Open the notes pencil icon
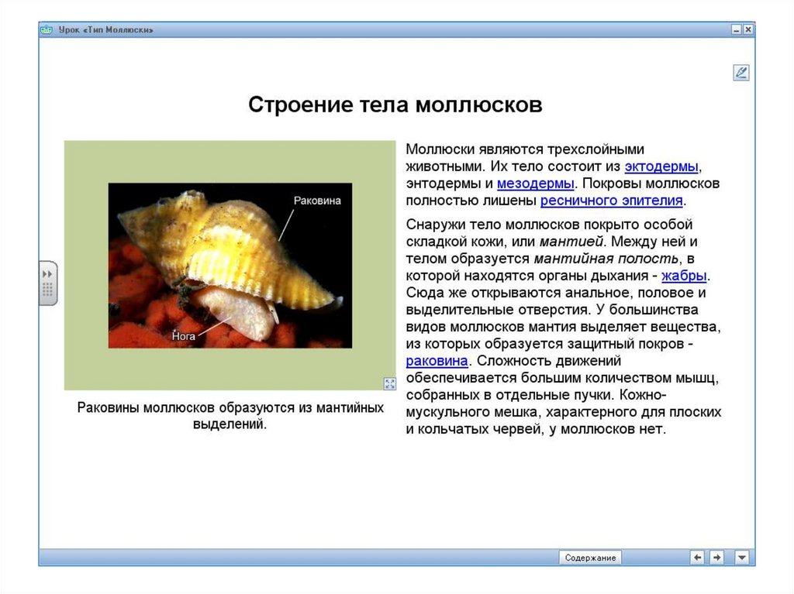Screen dimensions: 794x594 coord(740,73)
